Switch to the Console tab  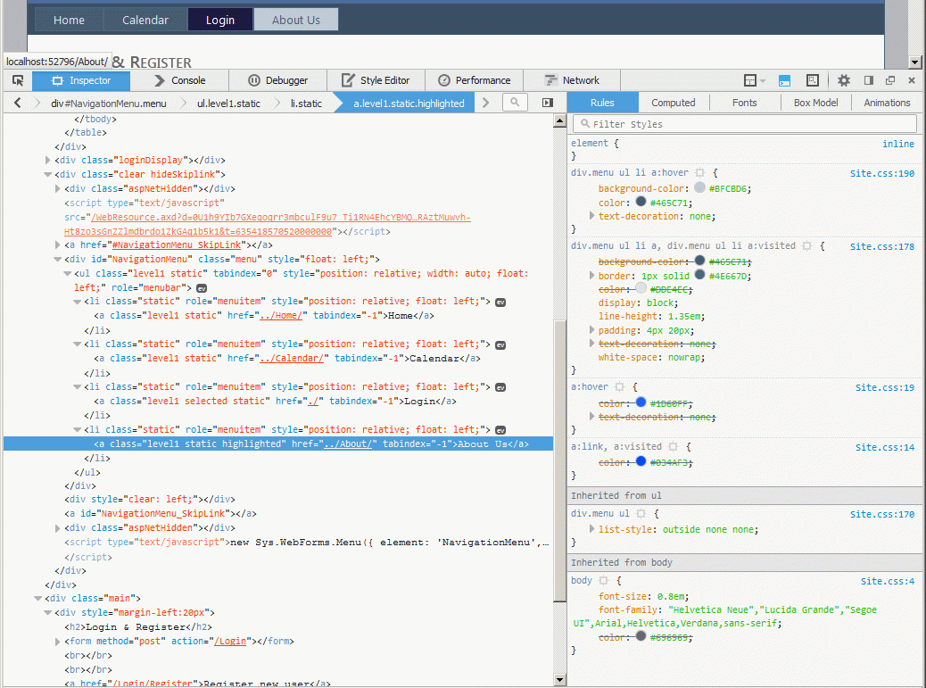[179, 80]
